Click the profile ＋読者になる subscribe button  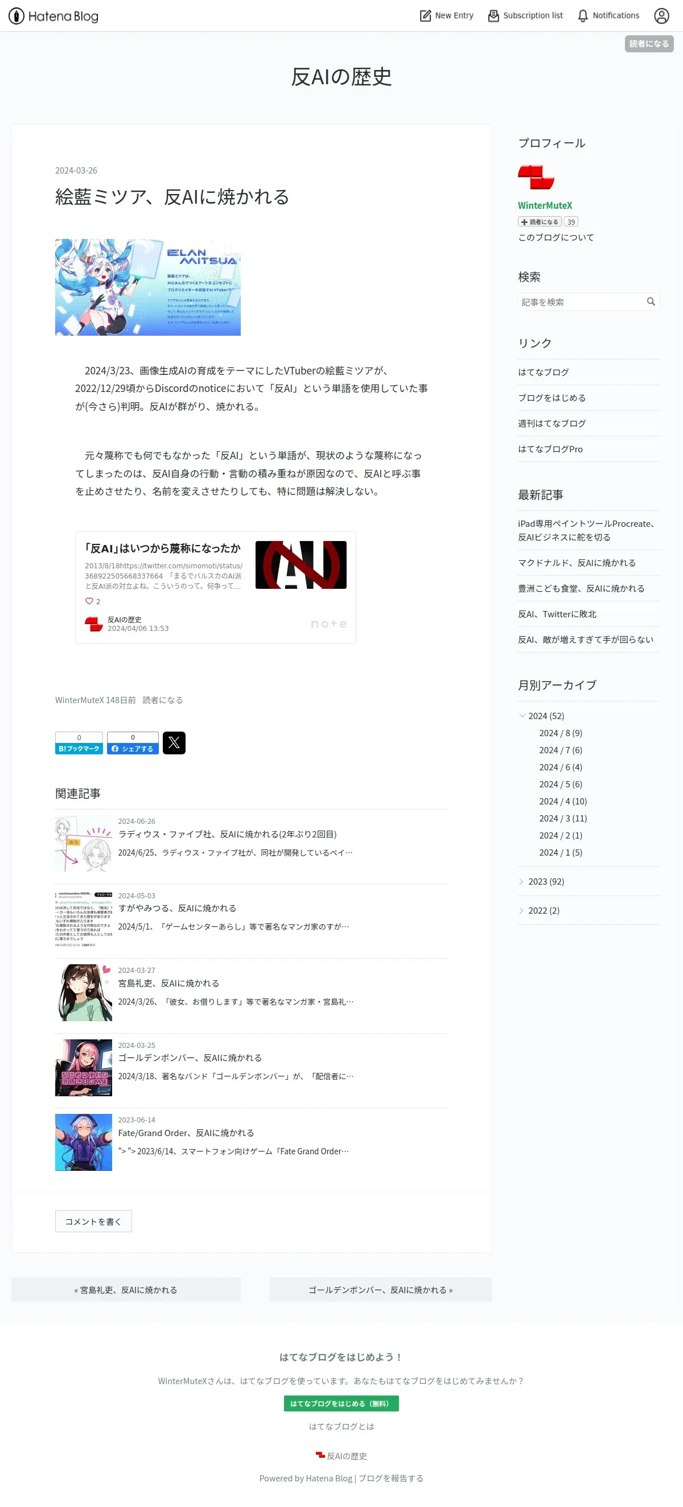(540, 222)
